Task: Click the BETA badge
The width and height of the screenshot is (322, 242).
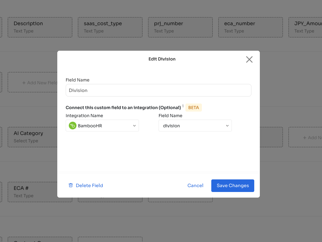Action: coord(193,107)
